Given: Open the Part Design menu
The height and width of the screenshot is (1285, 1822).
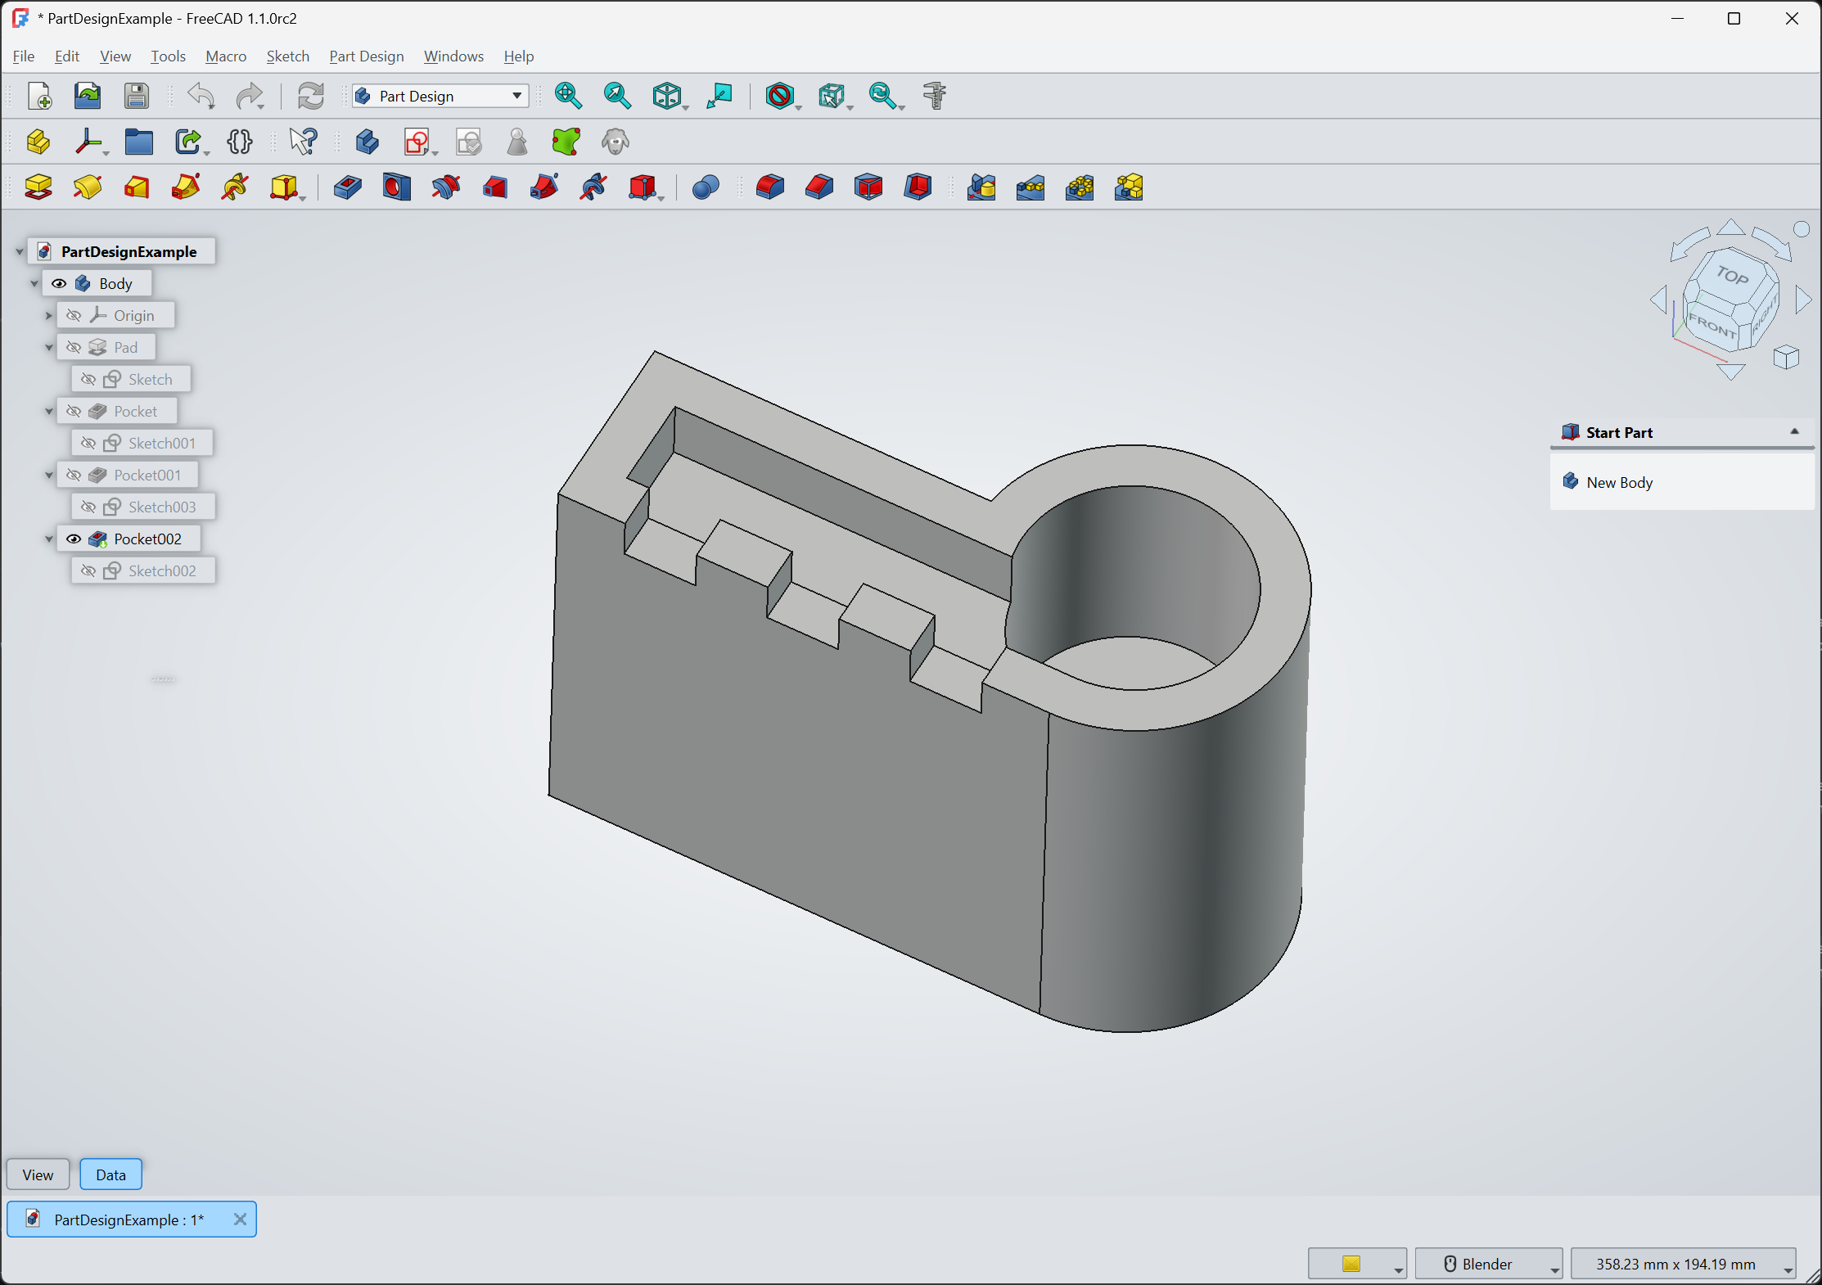Looking at the screenshot, I should 367,56.
